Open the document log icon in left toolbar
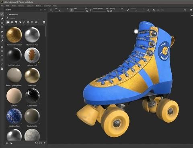Screen dimensions: 193x148 2,69
